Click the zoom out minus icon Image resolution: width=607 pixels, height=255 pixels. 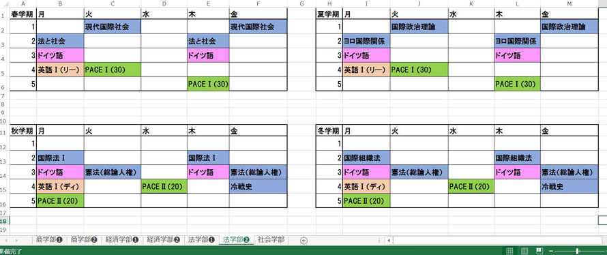[551, 251]
